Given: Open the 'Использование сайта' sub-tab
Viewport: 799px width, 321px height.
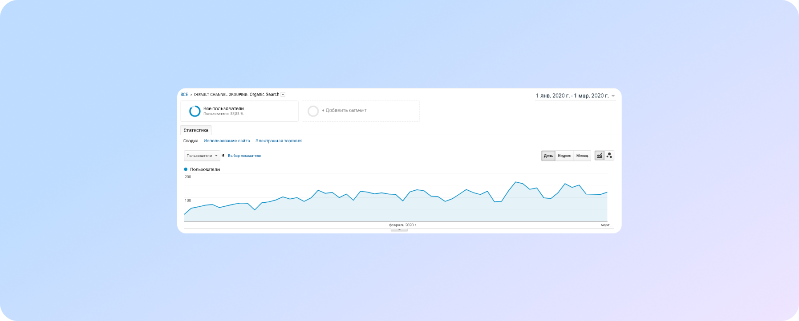Looking at the screenshot, I should (227, 141).
